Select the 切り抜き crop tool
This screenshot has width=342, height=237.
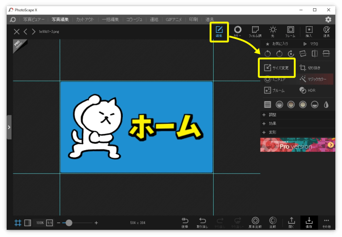pos(310,68)
